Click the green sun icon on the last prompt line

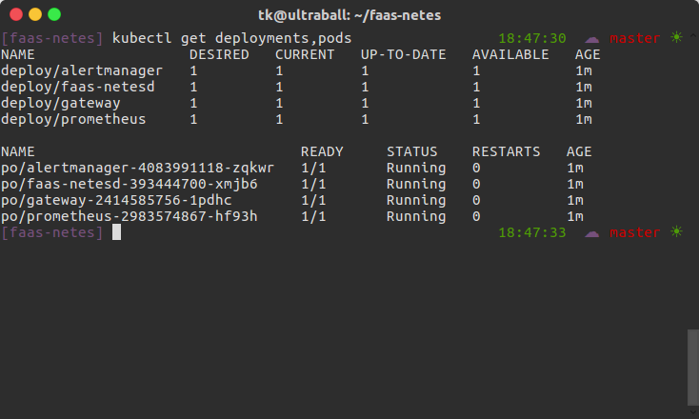[676, 231]
